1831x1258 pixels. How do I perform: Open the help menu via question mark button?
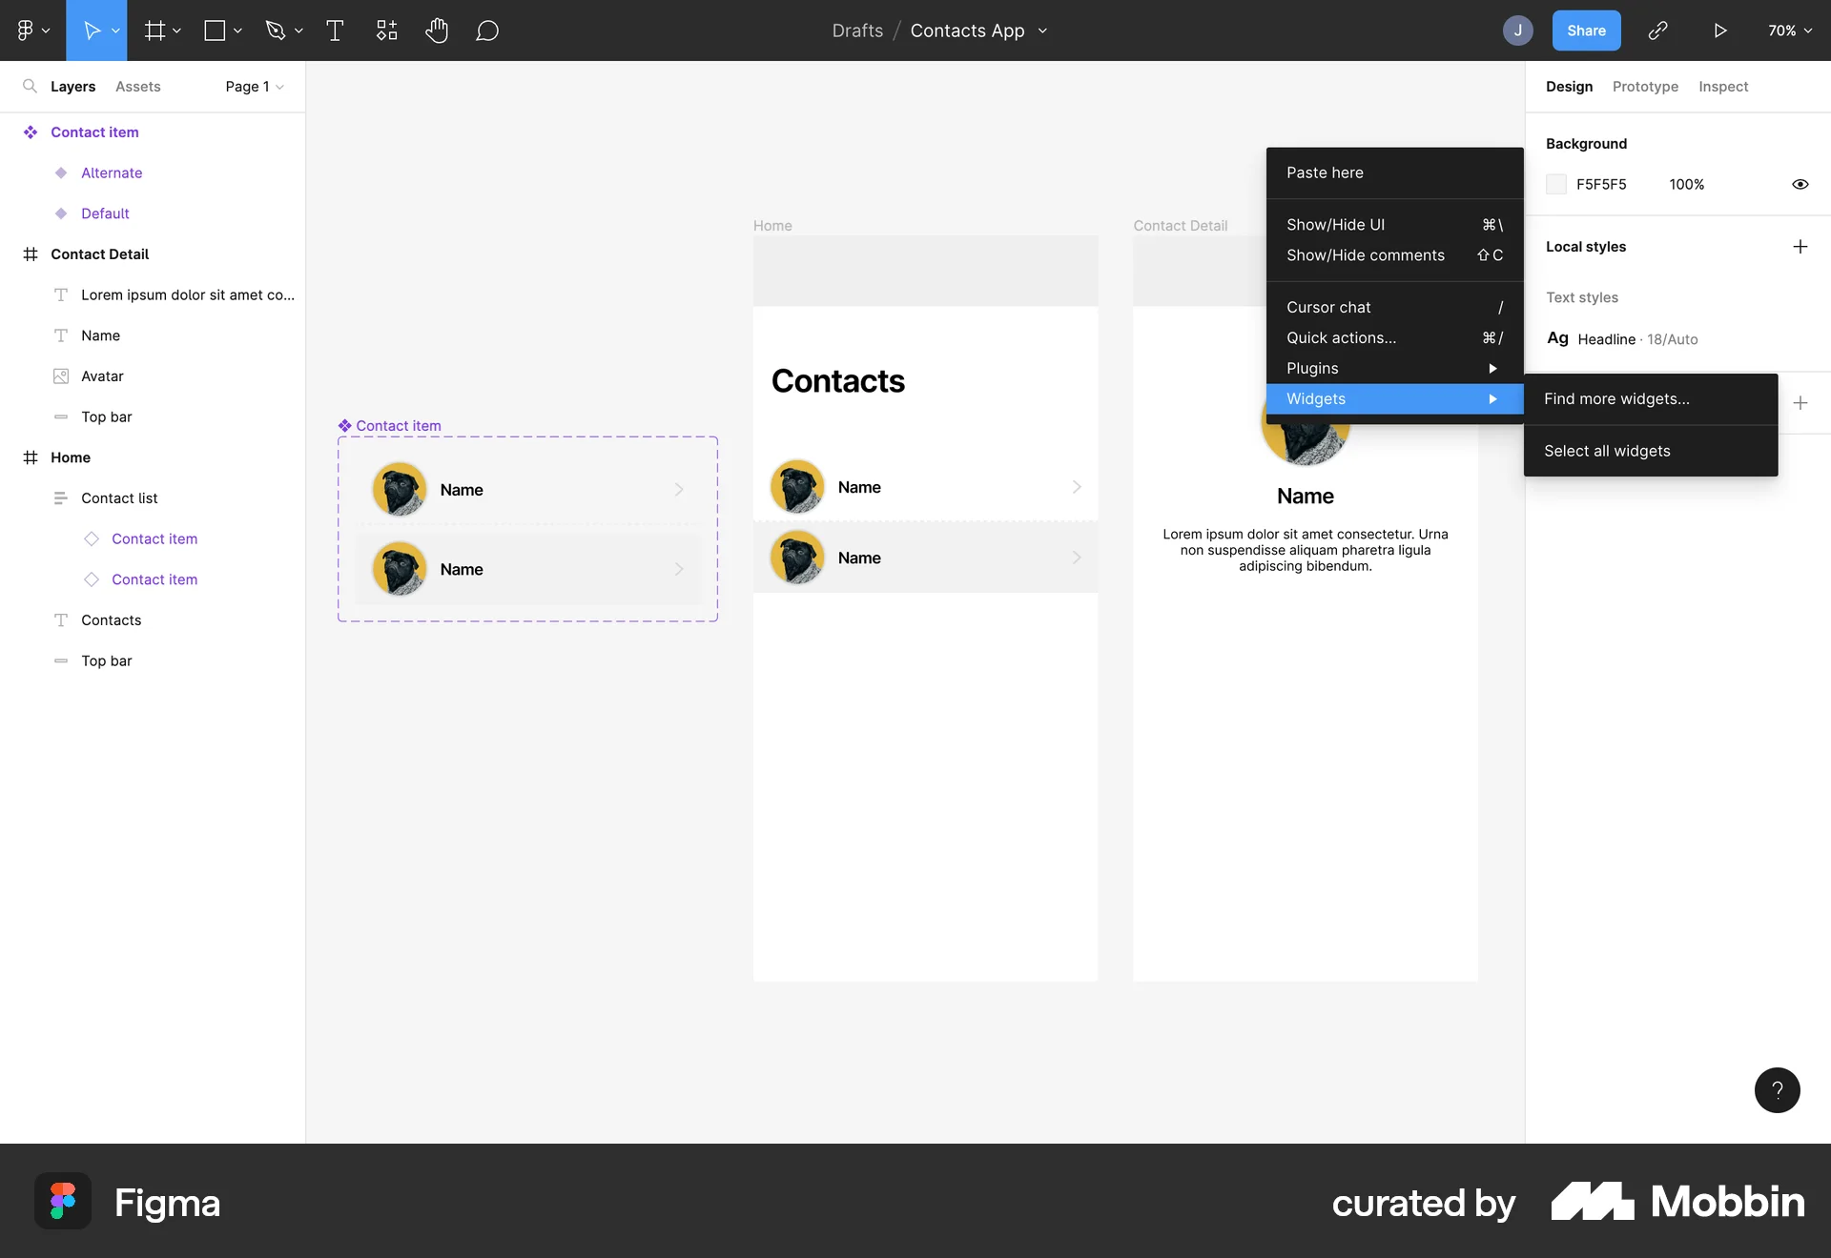tap(1776, 1089)
